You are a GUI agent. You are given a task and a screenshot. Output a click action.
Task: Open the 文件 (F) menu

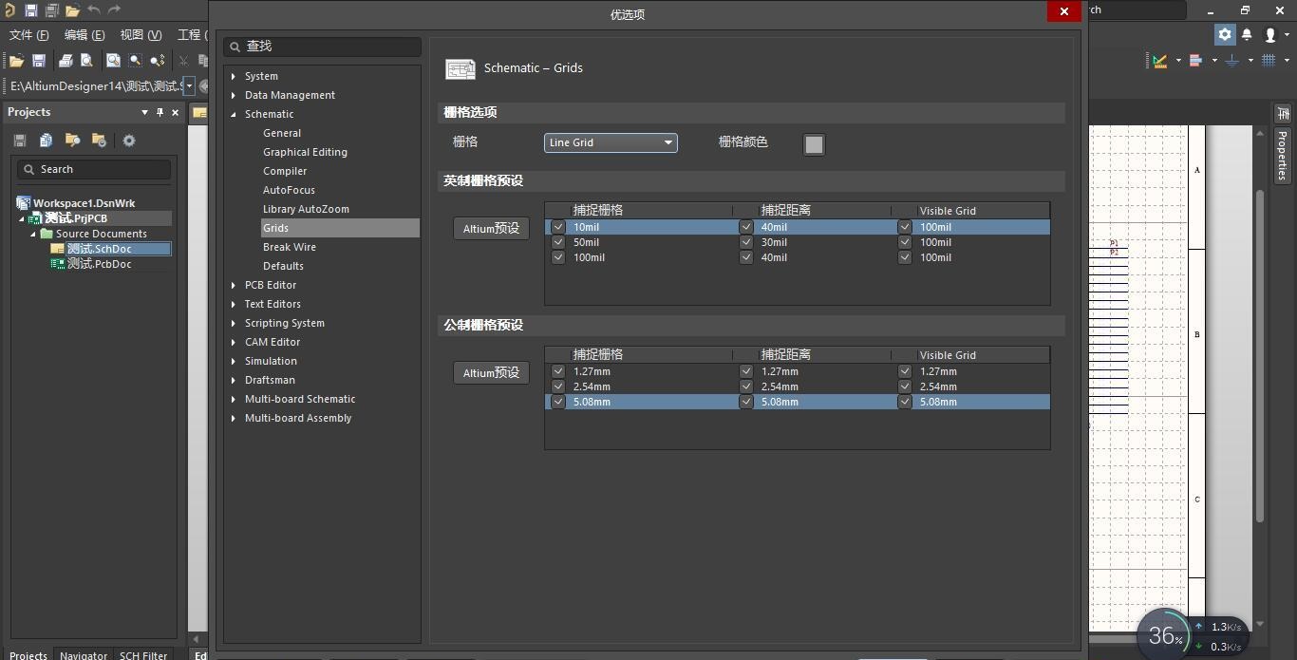pos(28,35)
